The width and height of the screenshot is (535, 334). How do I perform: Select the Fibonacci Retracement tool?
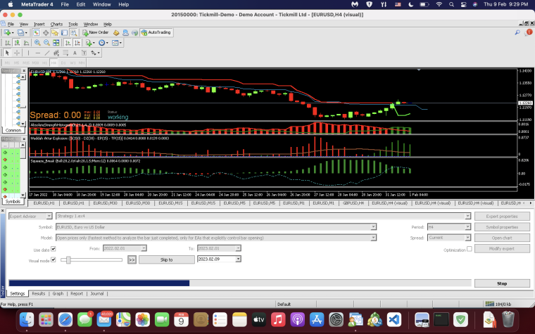click(x=65, y=53)
